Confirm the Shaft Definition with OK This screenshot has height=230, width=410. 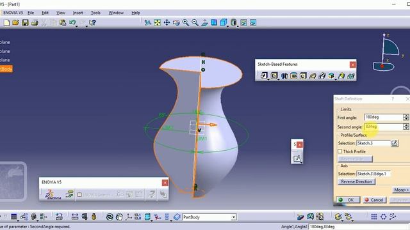(x=348, y=200)
